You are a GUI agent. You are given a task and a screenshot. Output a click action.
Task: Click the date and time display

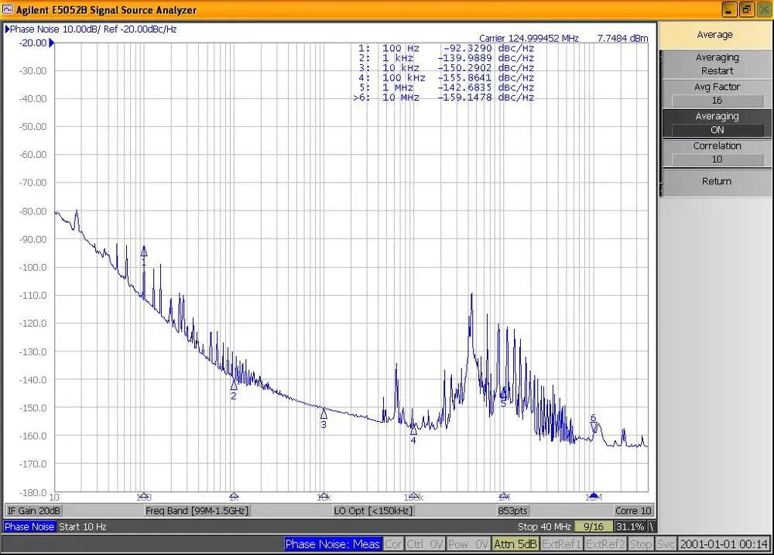[724, 544]
